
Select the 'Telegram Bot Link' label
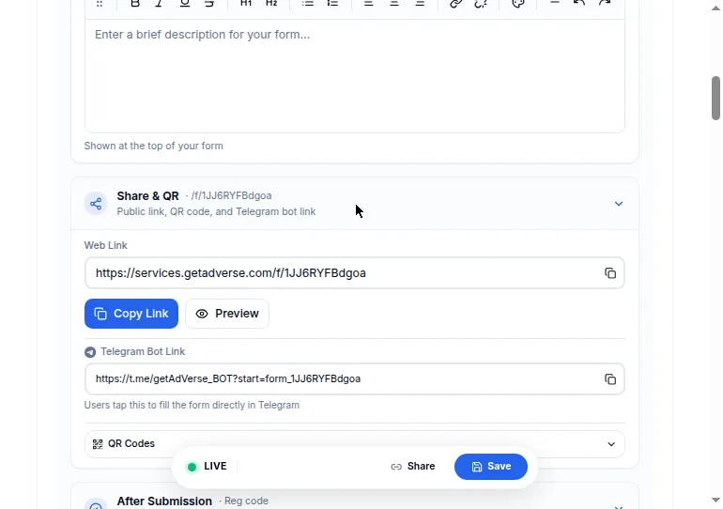(143, 352)
